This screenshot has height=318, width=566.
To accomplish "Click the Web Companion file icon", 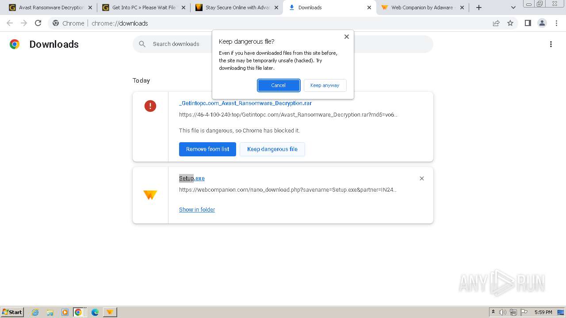I will click(x=150, y=195).
